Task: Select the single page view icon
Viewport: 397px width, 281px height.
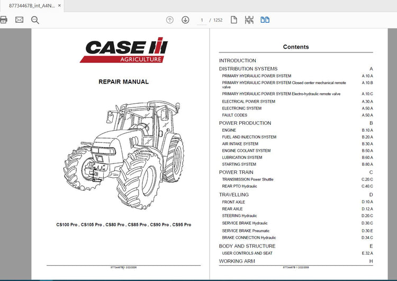Action: (x=233, y=20)
